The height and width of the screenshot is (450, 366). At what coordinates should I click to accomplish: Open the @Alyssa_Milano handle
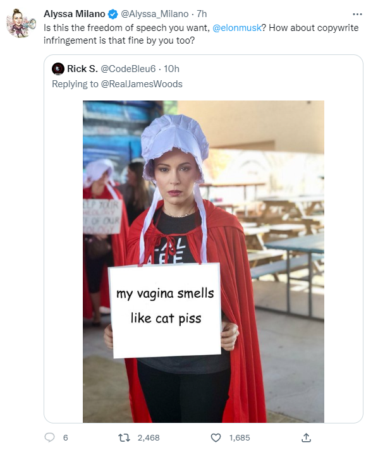tap(155, 14)
